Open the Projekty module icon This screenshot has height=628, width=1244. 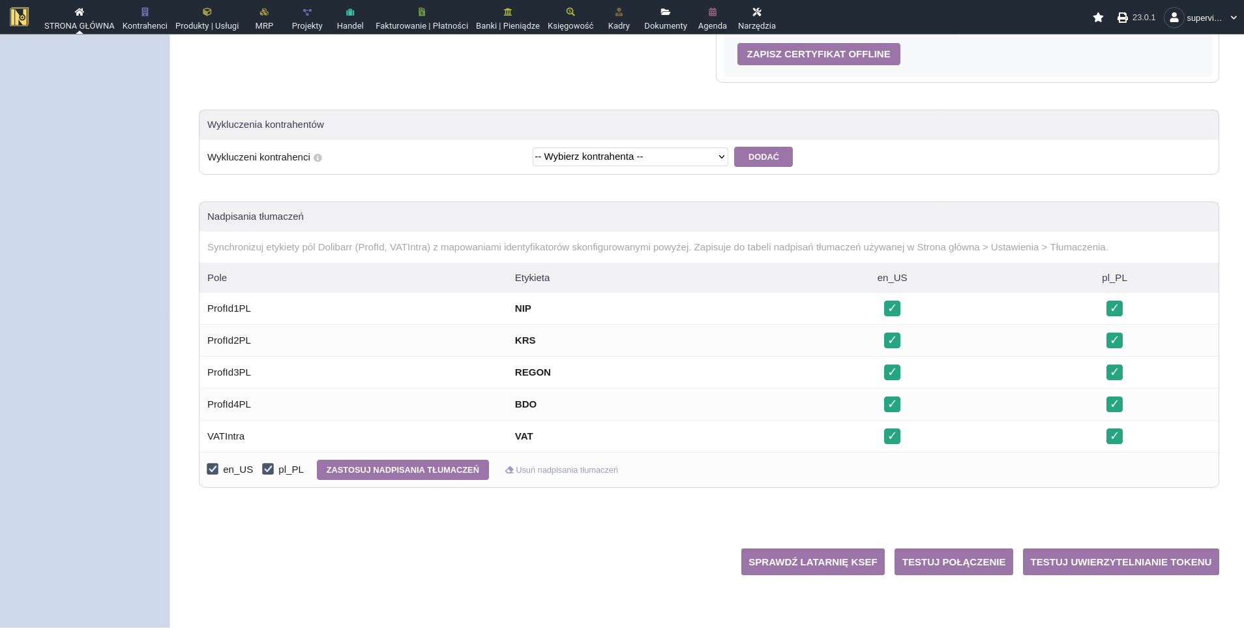[x=307, y=12]
